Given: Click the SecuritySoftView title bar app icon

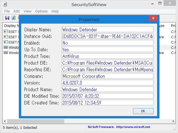Looking at the screenshot, I should pos(5,4).
